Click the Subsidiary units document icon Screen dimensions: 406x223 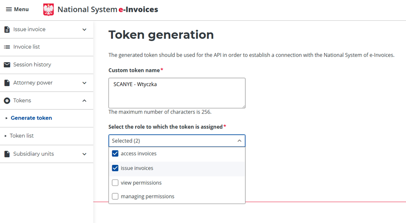click(x=7, y=154)
